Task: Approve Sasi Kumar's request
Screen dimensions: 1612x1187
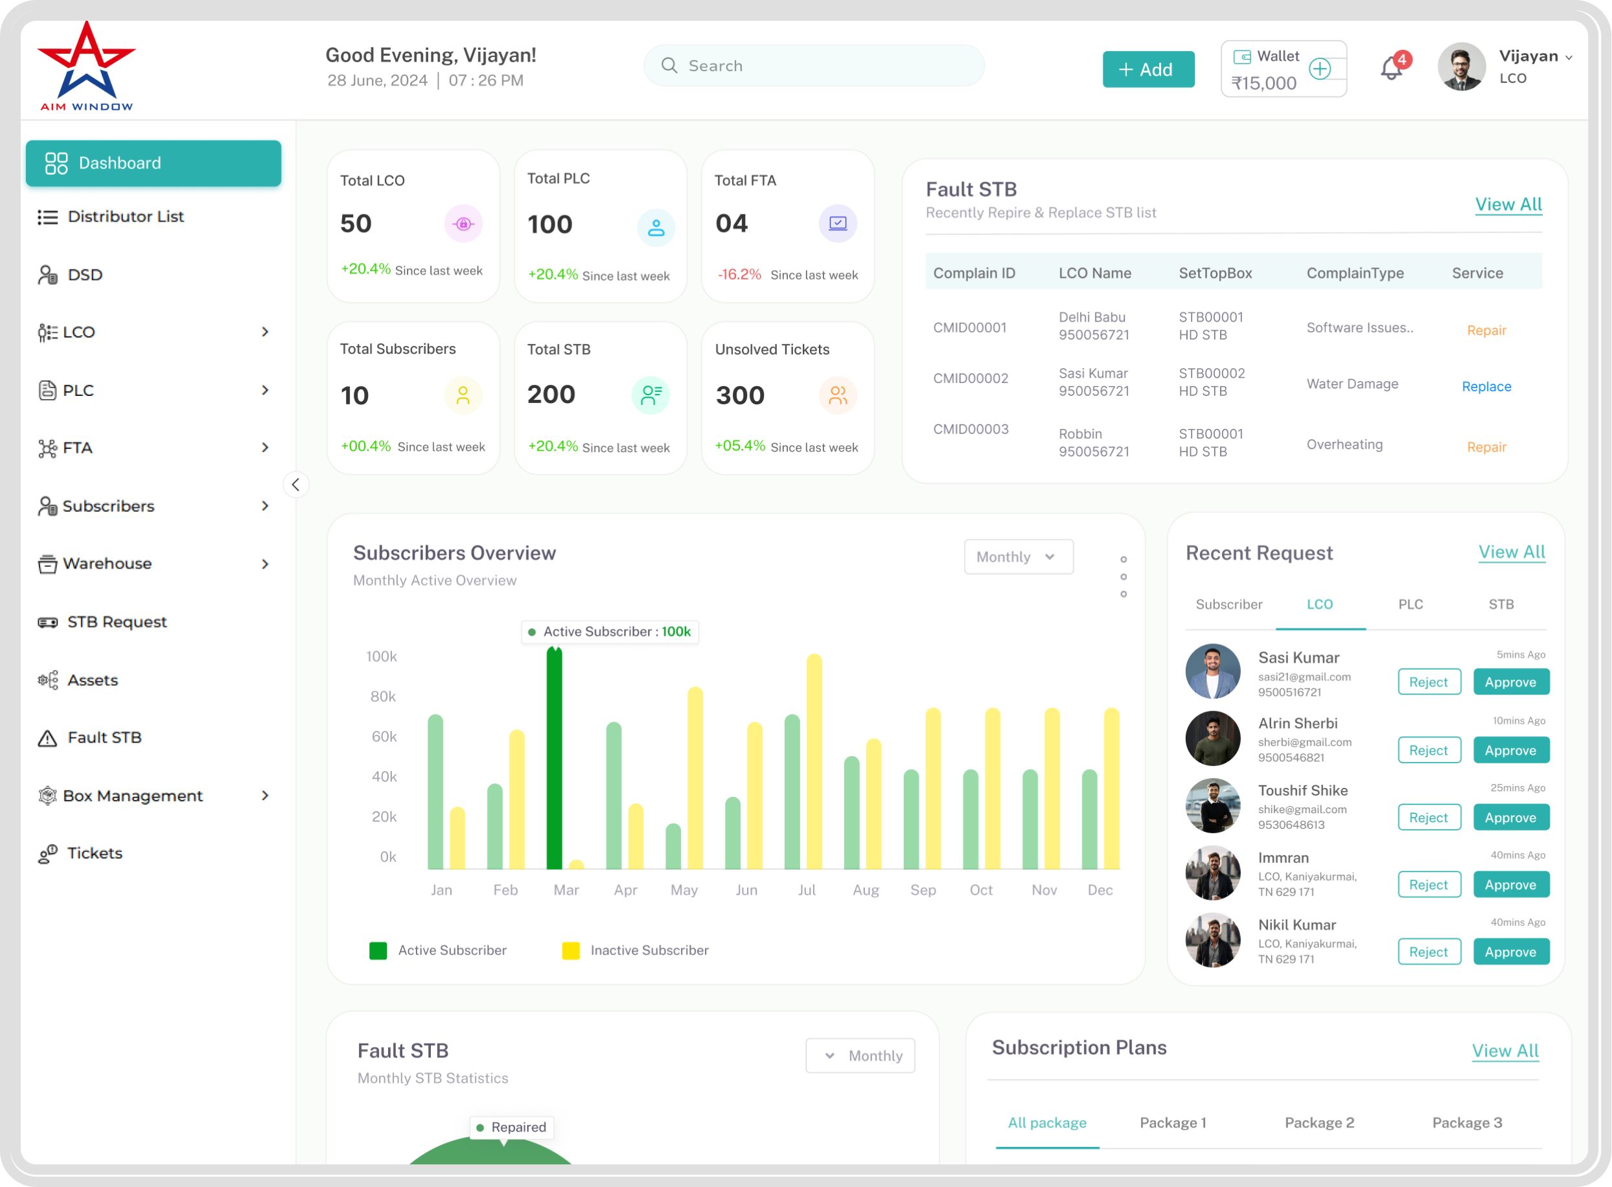Action: point(1511,682)
